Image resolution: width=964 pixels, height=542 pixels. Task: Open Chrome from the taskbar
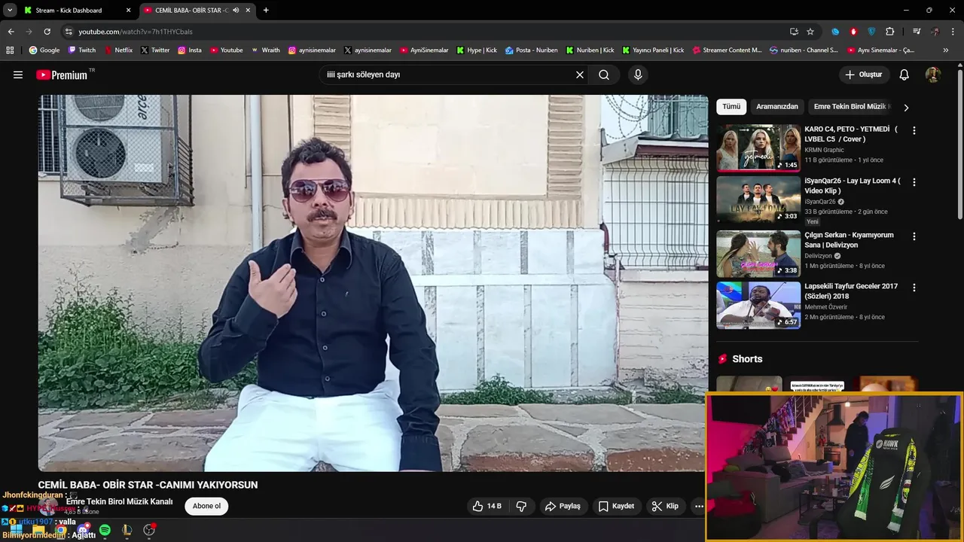[61, 530]
